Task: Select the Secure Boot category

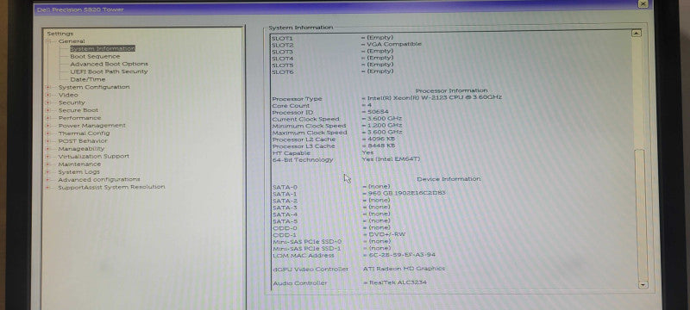Action: (x=78, y=110)
